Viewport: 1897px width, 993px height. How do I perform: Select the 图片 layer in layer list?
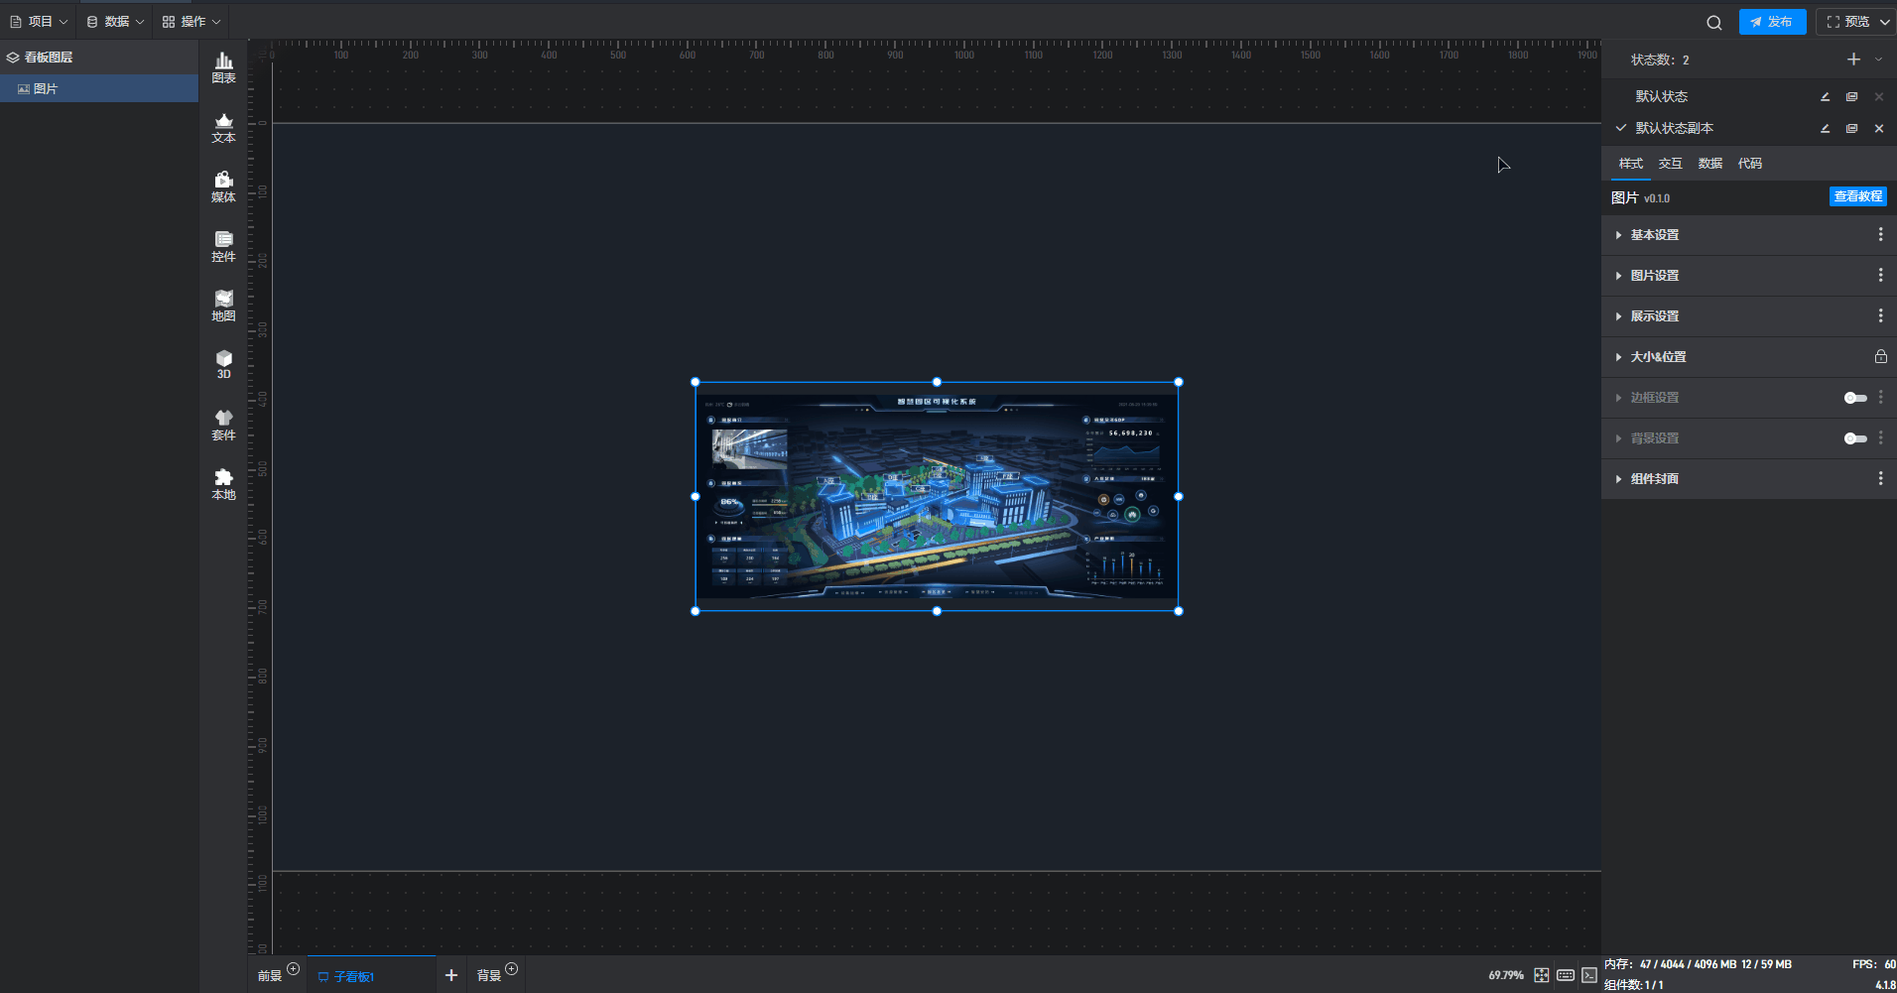46,88
